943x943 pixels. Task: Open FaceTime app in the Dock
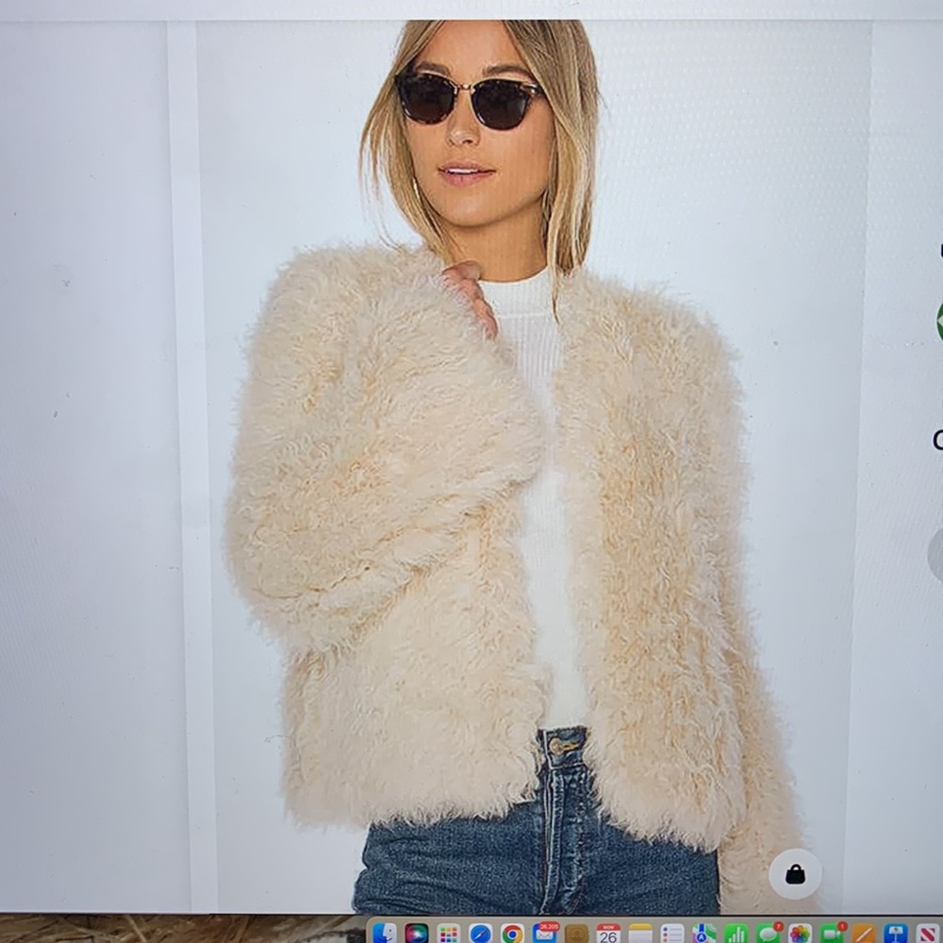[x=833, y=933]
